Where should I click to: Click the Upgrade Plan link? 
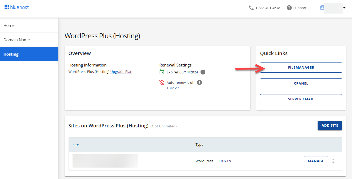121,72
